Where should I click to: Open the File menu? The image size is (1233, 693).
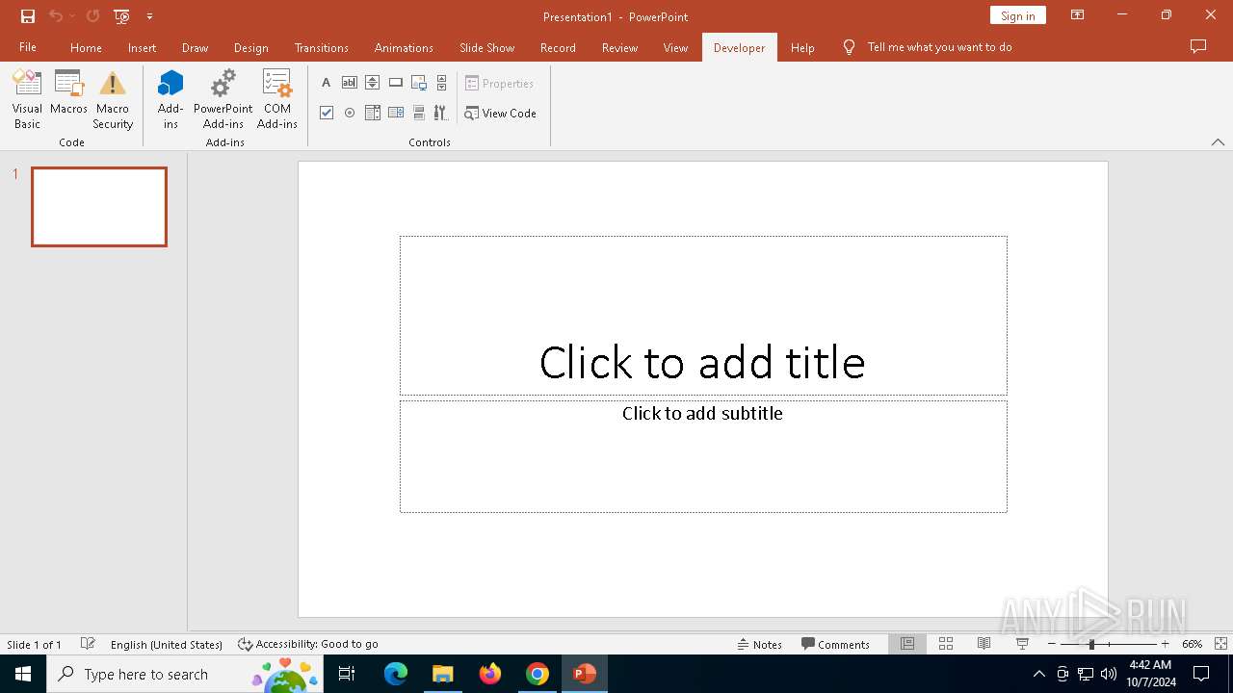pyautogui.click(x=28, y=47)
